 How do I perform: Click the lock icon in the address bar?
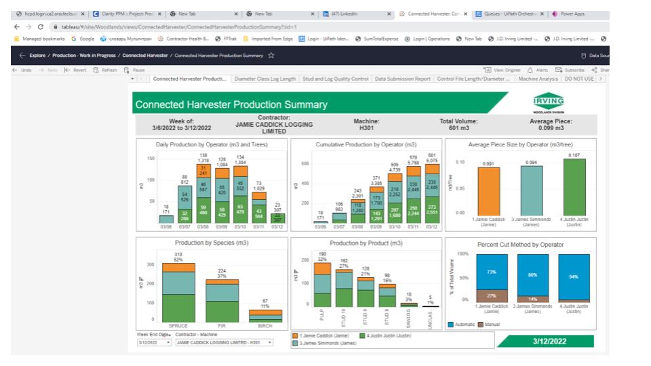coord(55,26)
